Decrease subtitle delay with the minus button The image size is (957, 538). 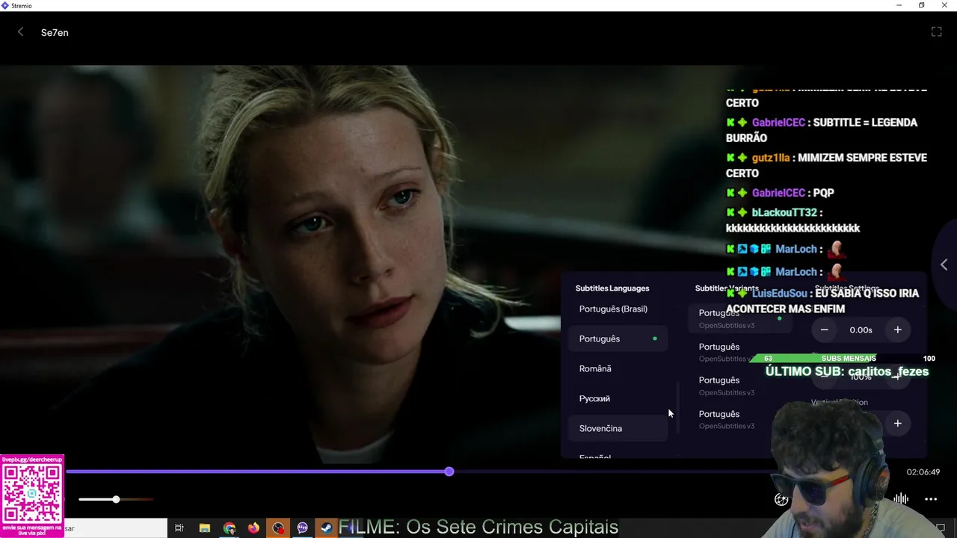(x=825, y=330)
